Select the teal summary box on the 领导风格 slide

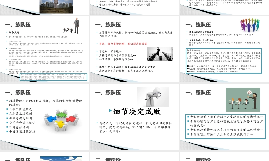(54, 77)
